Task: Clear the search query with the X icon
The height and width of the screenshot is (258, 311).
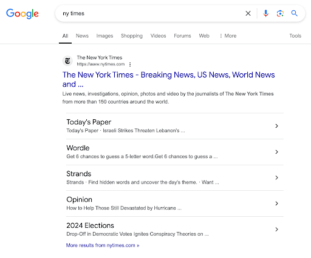Action: coord(248,13)
